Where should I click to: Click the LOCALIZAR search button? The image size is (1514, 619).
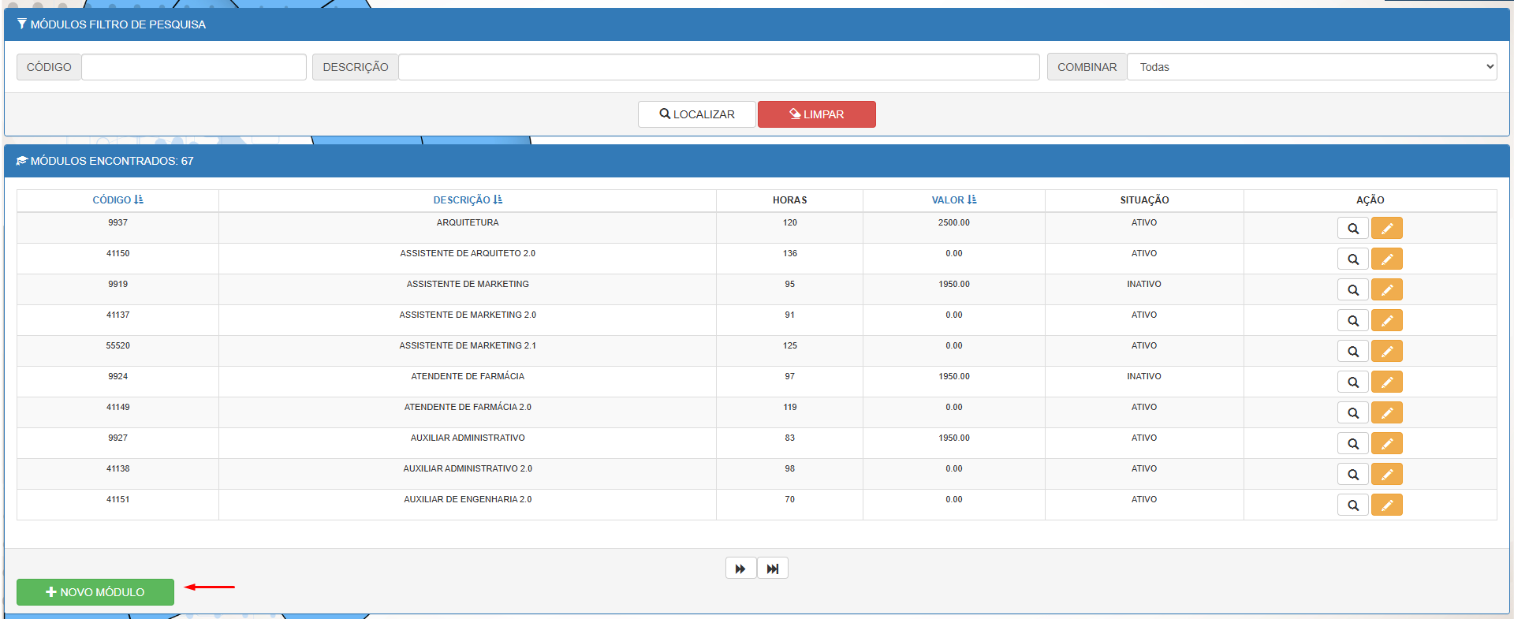(696, 114)
